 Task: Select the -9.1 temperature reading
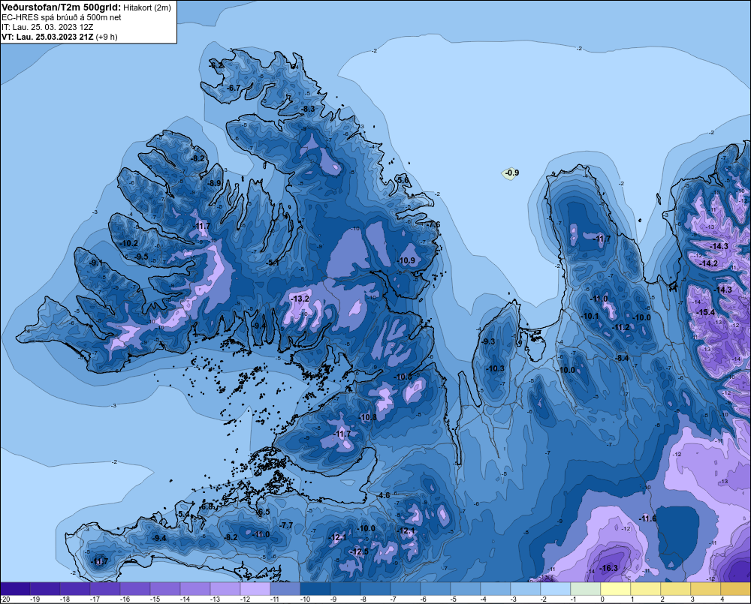pyautogui.click(x=95, y=263)
